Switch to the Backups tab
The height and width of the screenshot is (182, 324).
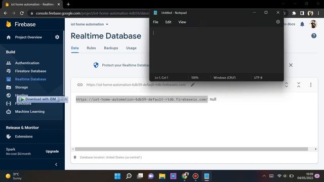111,48
